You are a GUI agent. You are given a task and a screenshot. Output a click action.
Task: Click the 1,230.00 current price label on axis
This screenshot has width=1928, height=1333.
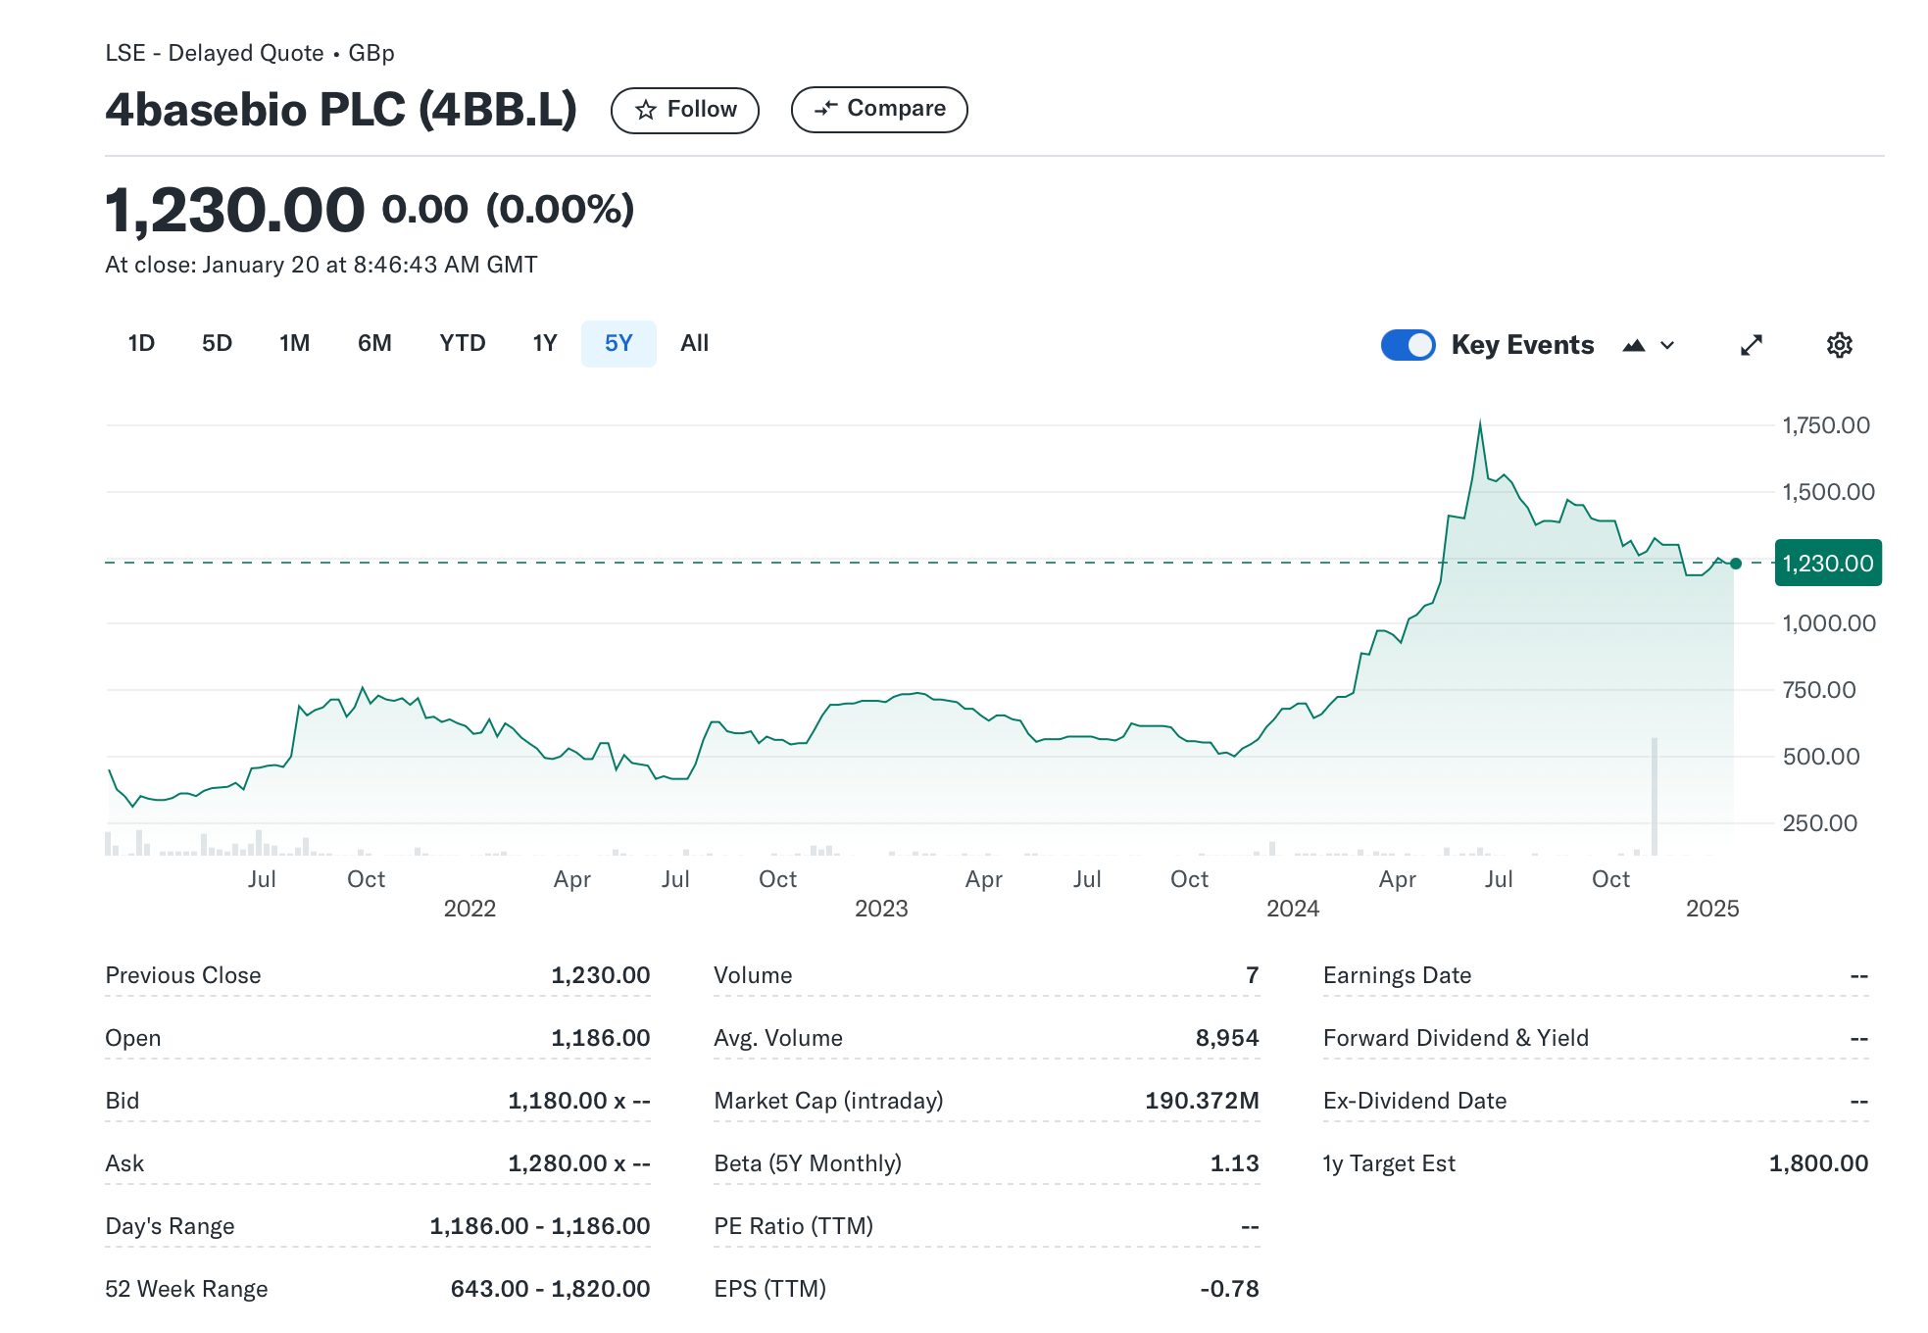pyautogui.click(x=1827, y=564)
